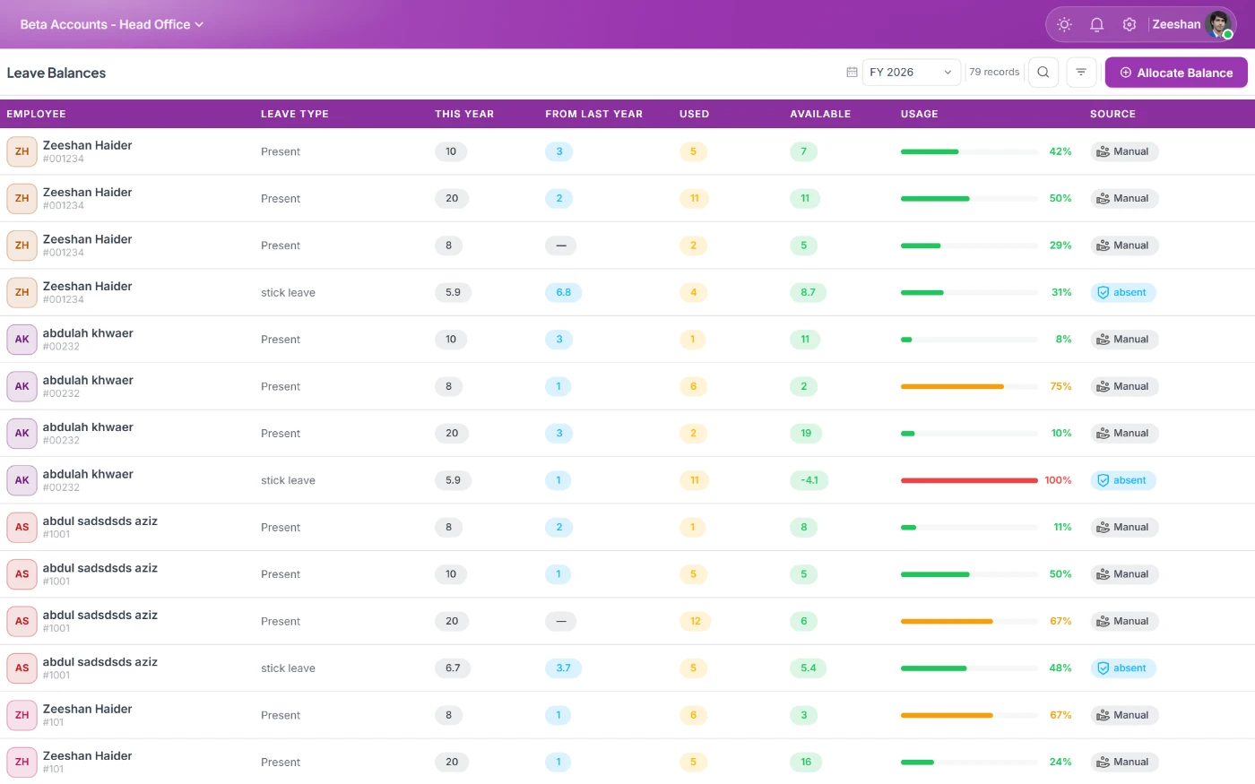1255x784 pixels.
Task: Click the -4.1 available value
Action: pos(809,480)
